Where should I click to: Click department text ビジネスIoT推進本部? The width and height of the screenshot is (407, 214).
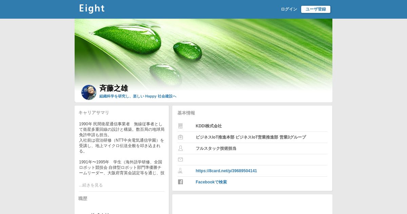tap(215, 137)
